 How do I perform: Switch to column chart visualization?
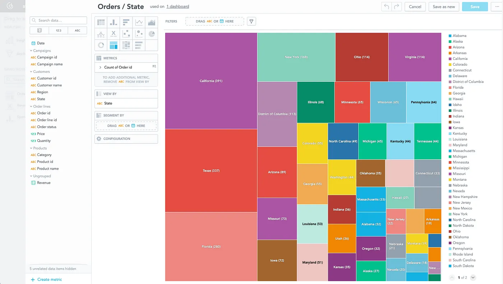click(x=114, y=22)
